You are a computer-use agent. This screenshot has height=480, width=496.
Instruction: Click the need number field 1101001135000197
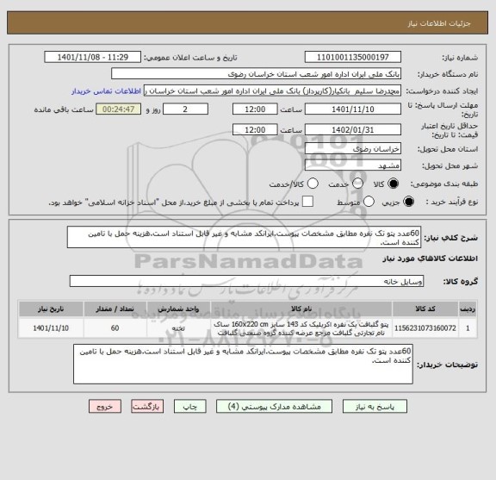pyautogui.click(x=353, y=58)
